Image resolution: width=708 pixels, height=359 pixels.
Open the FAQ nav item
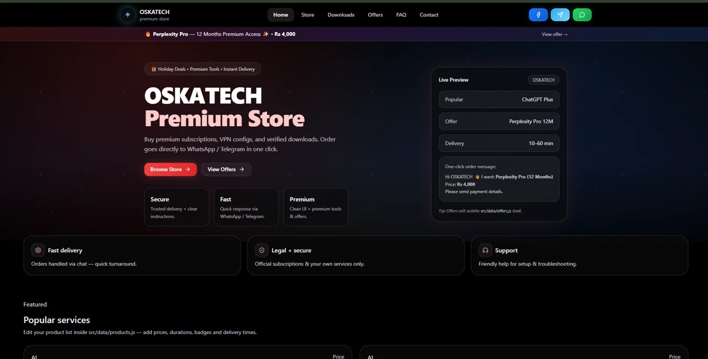point(401,15)
